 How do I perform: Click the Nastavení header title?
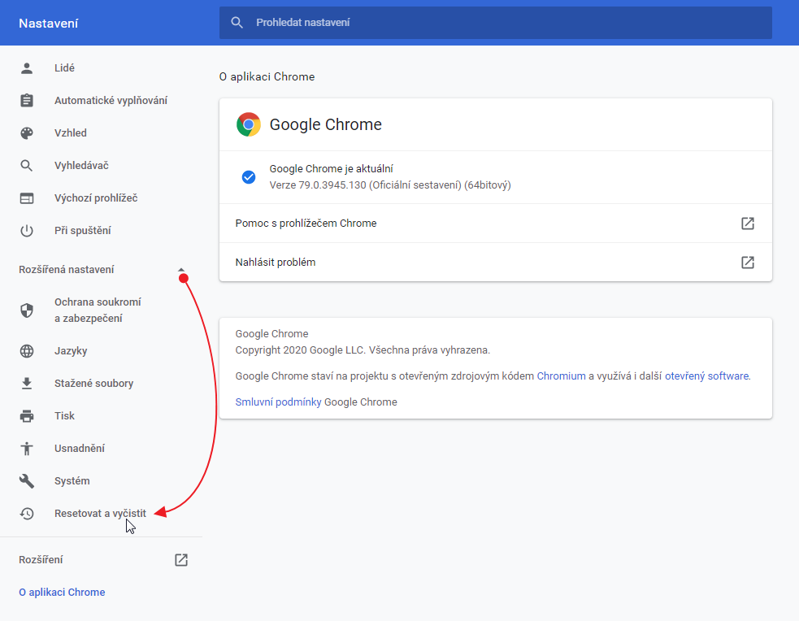(49, 24)
